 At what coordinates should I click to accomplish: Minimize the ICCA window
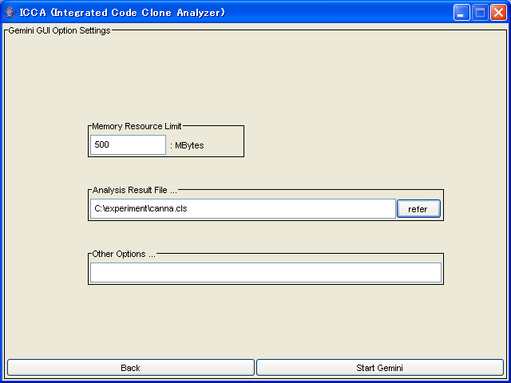click(x=461, y=13)
